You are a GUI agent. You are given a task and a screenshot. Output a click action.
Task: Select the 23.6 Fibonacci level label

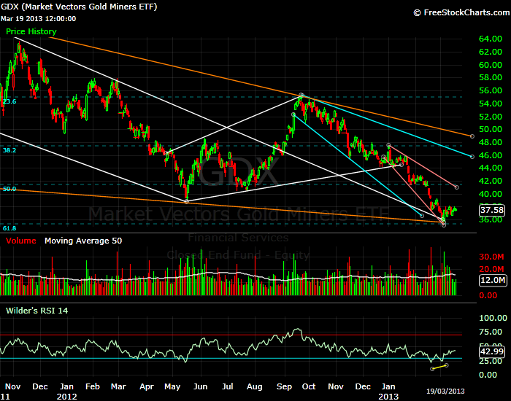pos(9,101)
